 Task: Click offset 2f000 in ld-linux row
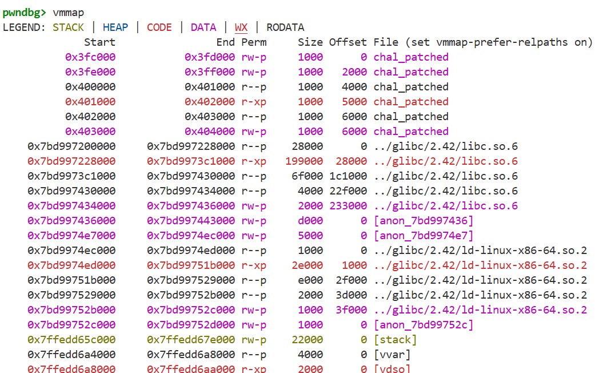pyautogui.click(x=351, y=280)
